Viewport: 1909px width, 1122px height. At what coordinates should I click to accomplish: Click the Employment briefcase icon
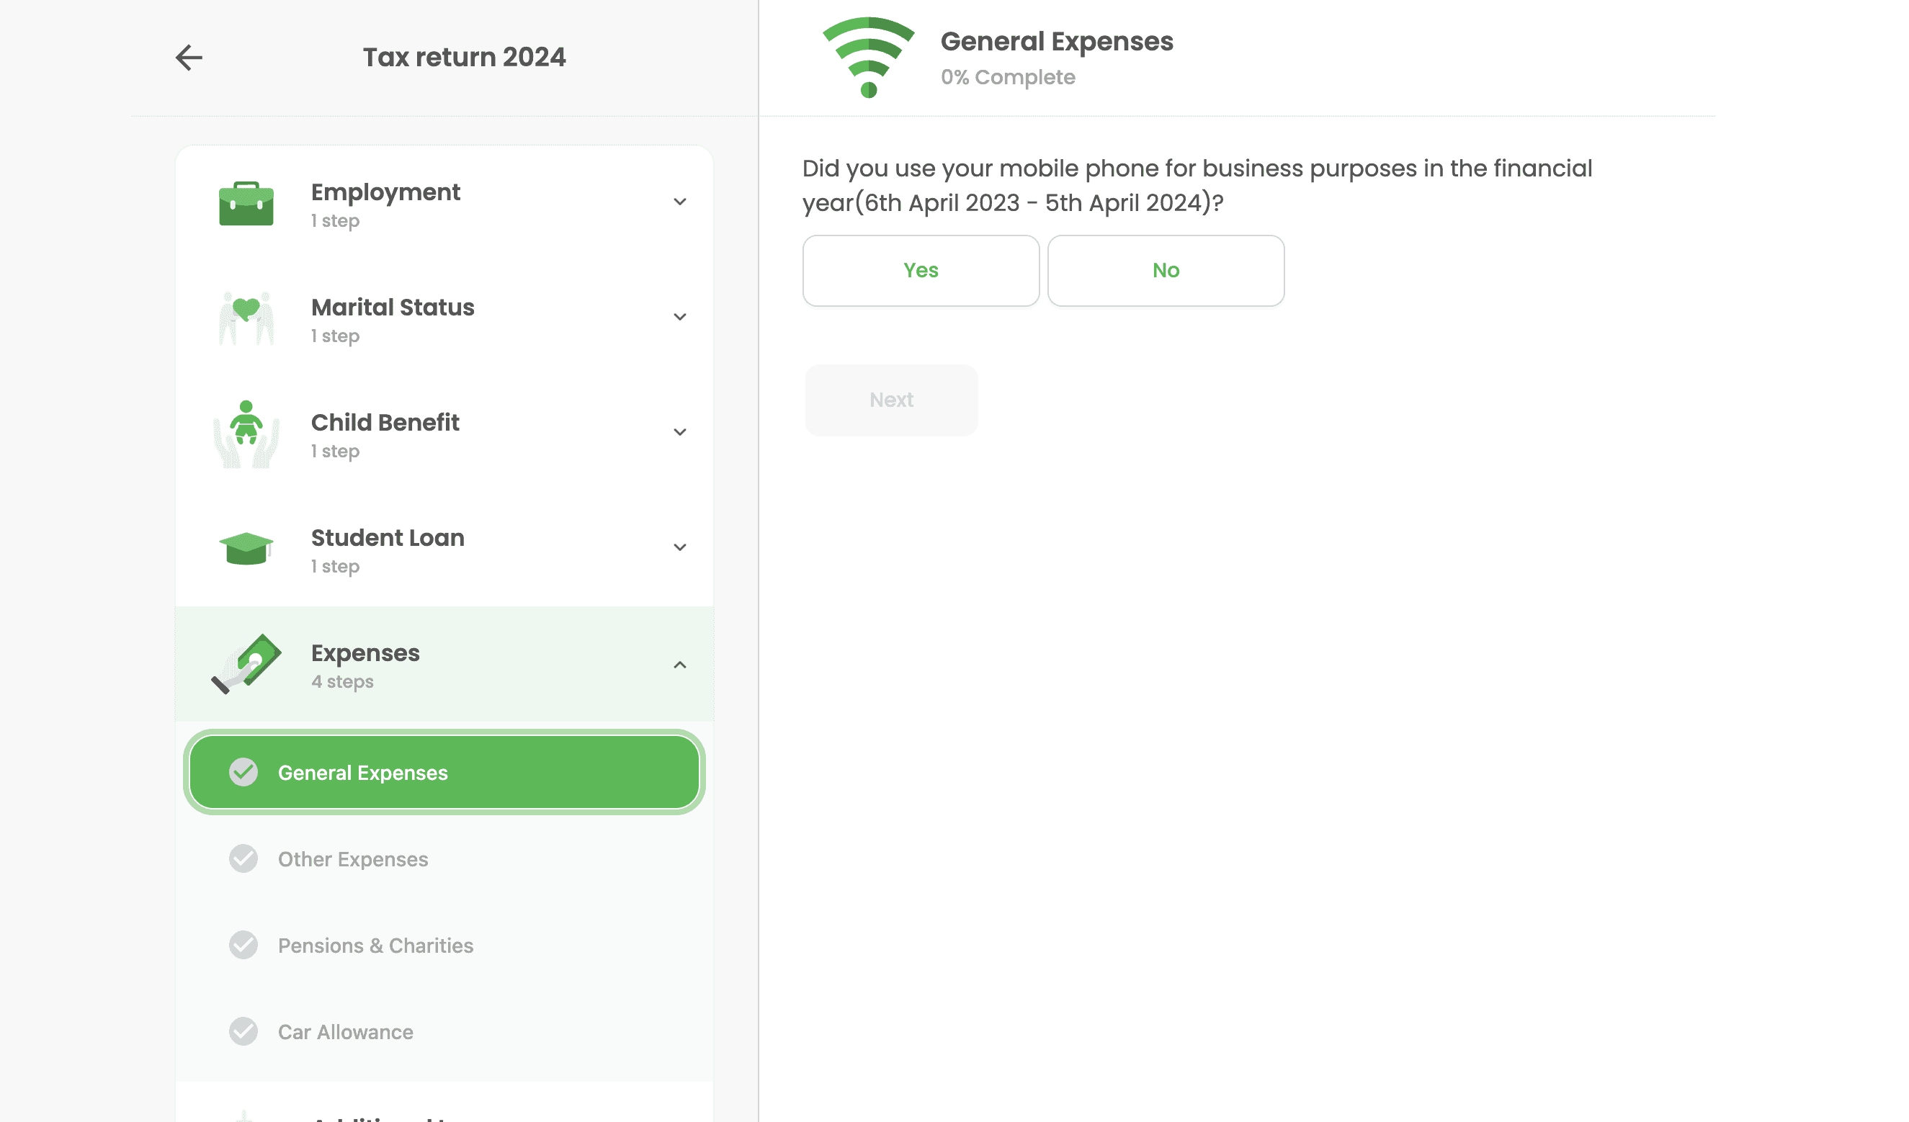(246, 204)
